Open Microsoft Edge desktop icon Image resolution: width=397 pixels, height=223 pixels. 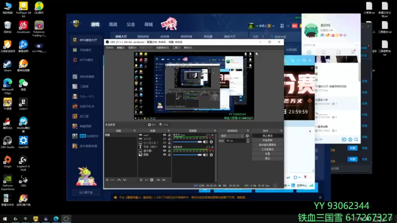pos(7,86)
